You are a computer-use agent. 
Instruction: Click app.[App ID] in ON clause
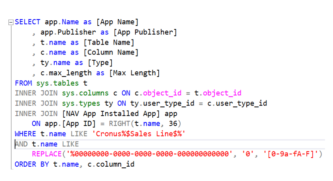coord(70,124)
